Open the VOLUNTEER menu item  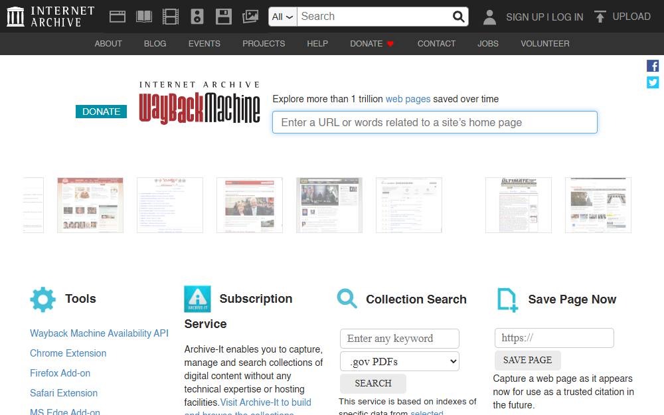(x=545, y=44)
